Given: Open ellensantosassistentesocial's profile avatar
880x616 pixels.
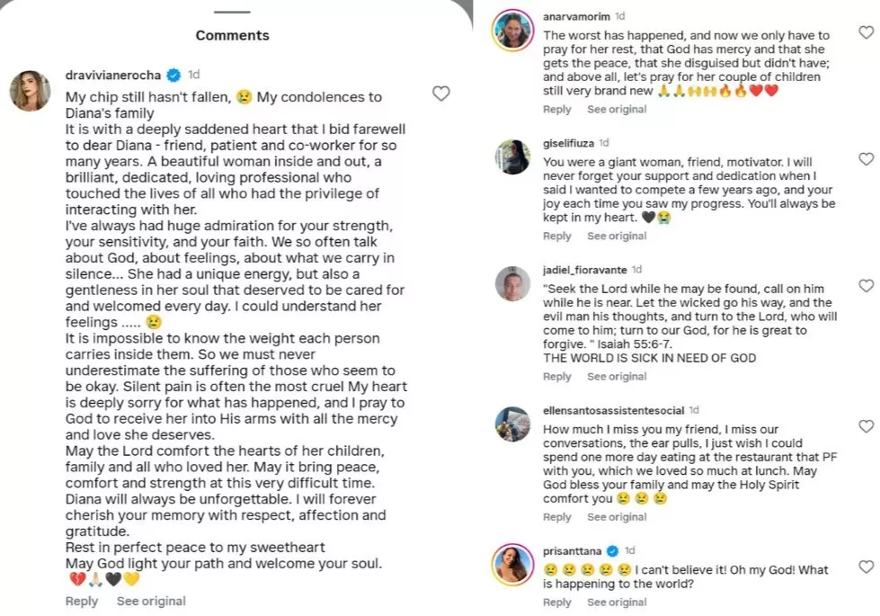Looking at the screenshot, I should [513, 424].
